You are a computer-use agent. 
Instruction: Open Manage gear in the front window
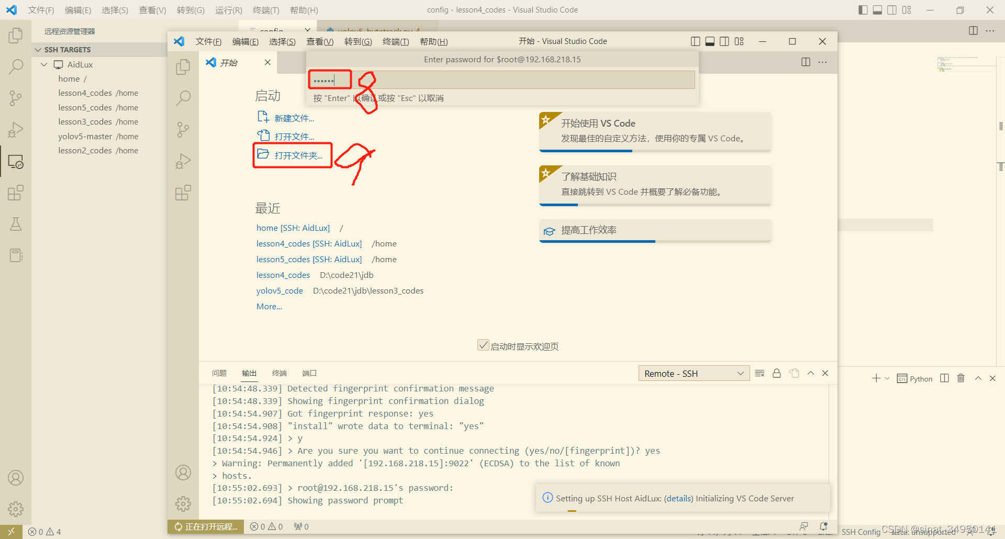point(183,504)
